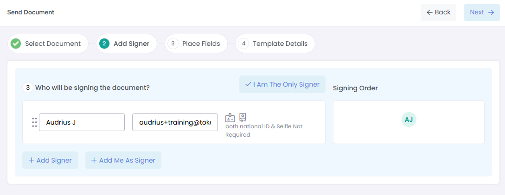Image resolution: width=505 pixels, height=195 pixels.
Task: Open the Select Document step
Action: [53, 44]
